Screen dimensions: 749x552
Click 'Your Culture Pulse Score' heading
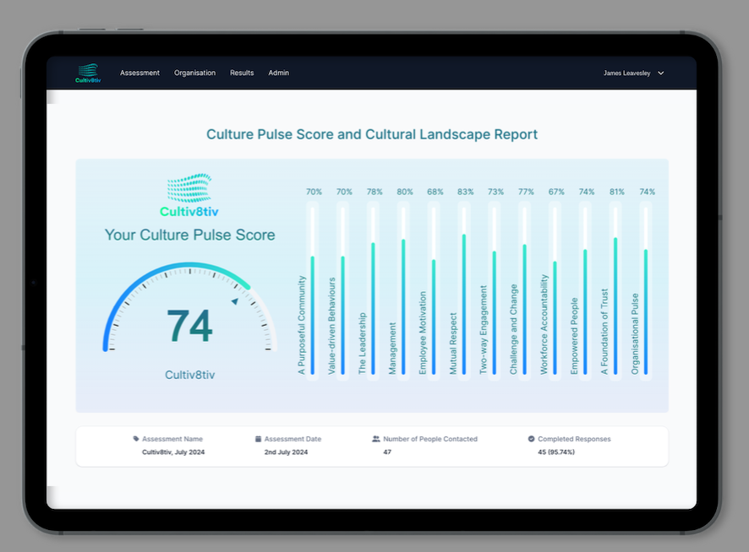click(189, 235)
